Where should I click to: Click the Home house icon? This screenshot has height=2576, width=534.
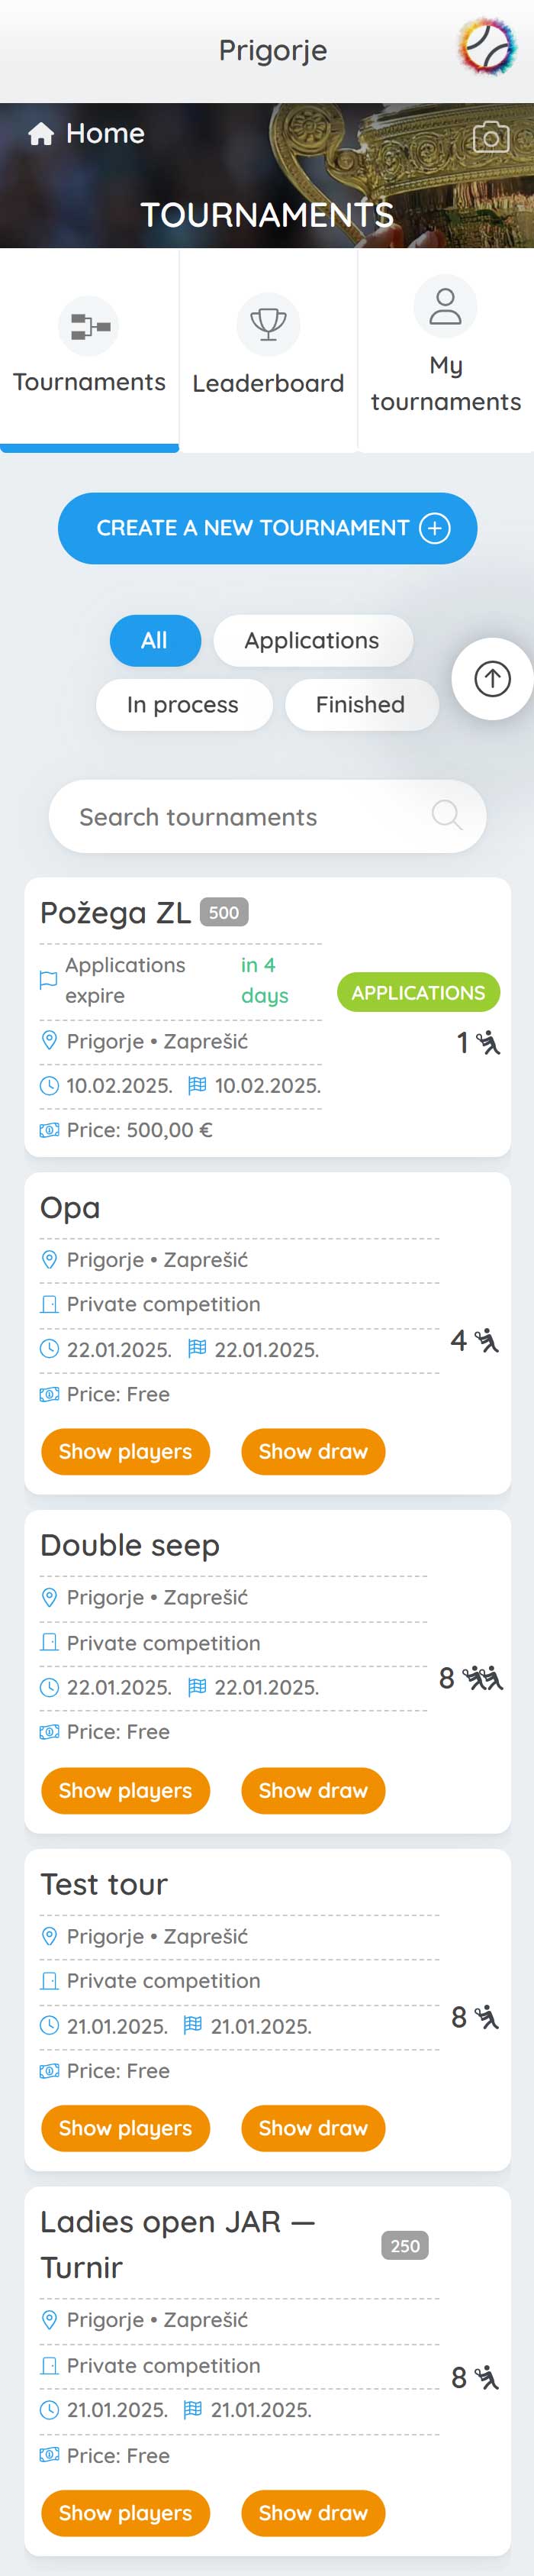coord(41,134)
